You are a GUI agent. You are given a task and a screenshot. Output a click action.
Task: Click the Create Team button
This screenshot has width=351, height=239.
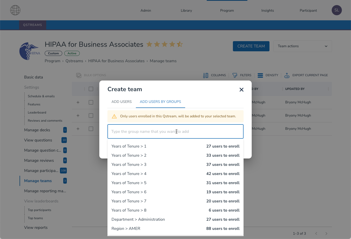coord(251,46)
